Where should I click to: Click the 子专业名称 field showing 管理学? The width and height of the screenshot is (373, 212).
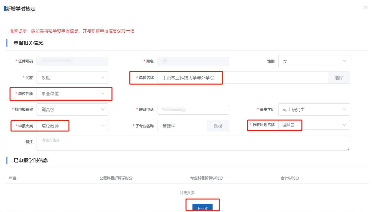pyautogui.click(x=182, y=126)
